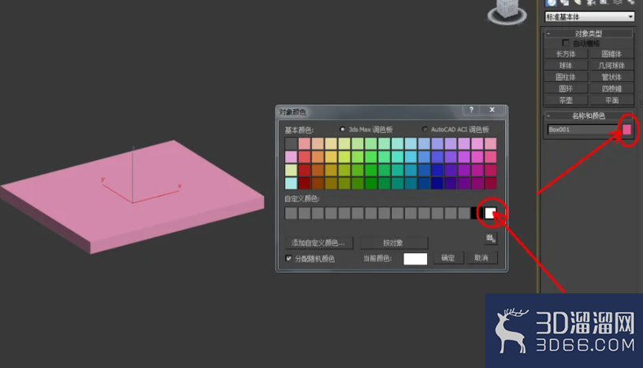The width and height of the screenshot is (643, 368).
Task: Select the Space Warps wavy icon
Action: coord(617,2)
